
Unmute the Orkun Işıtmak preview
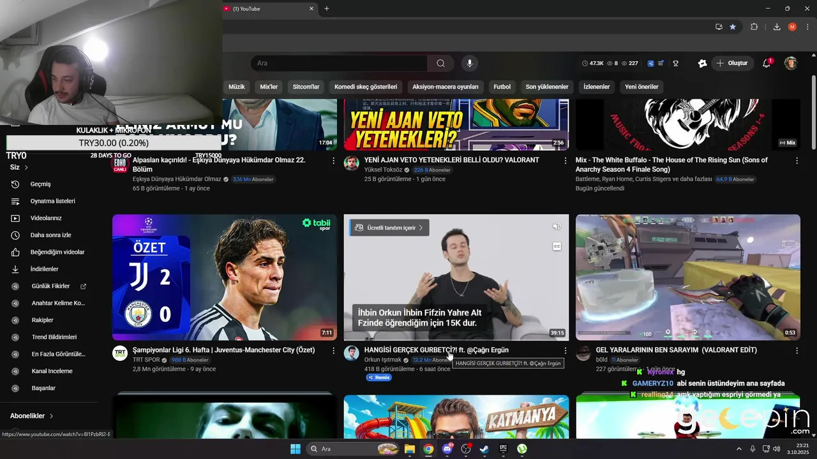click(557, 226)
